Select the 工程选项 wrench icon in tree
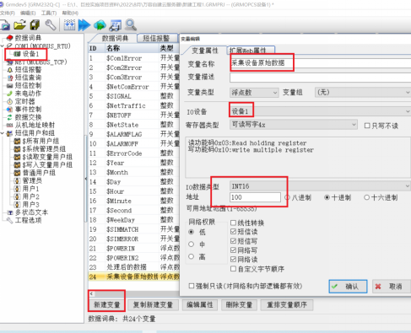Viewport: 411px width, 333px height. tap(10, 220)
